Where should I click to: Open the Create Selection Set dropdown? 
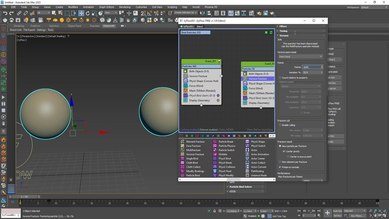pos(185,13)
